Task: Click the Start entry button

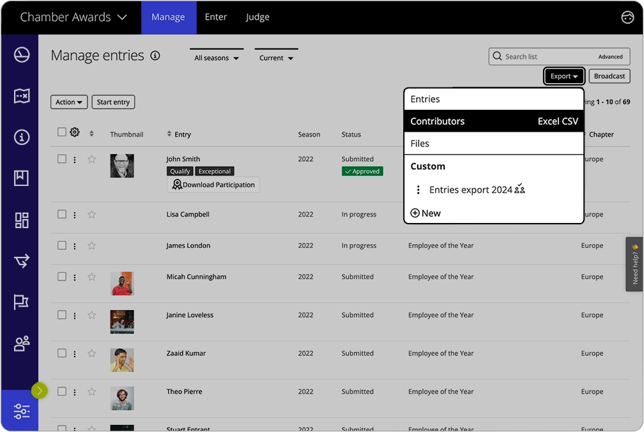Action: 113,101
